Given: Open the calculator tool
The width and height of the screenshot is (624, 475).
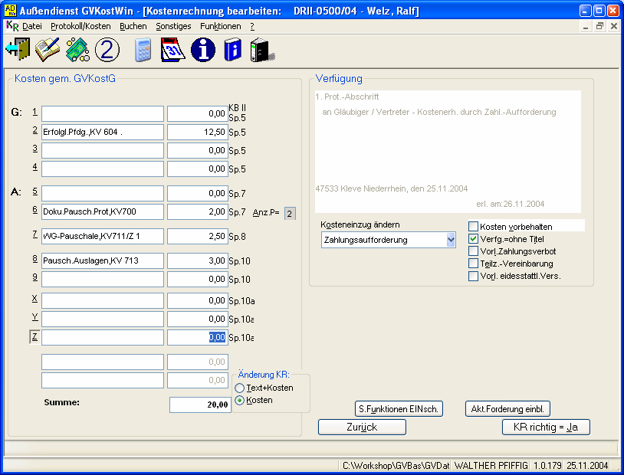Looking at the screenshot, I should (143, 50).
